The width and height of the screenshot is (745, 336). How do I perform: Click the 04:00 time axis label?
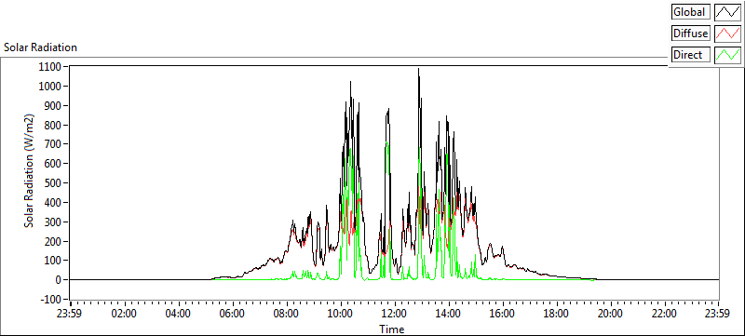(179, 314)
